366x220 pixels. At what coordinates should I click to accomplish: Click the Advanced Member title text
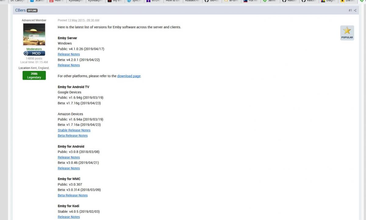click(x=34, y=20)
